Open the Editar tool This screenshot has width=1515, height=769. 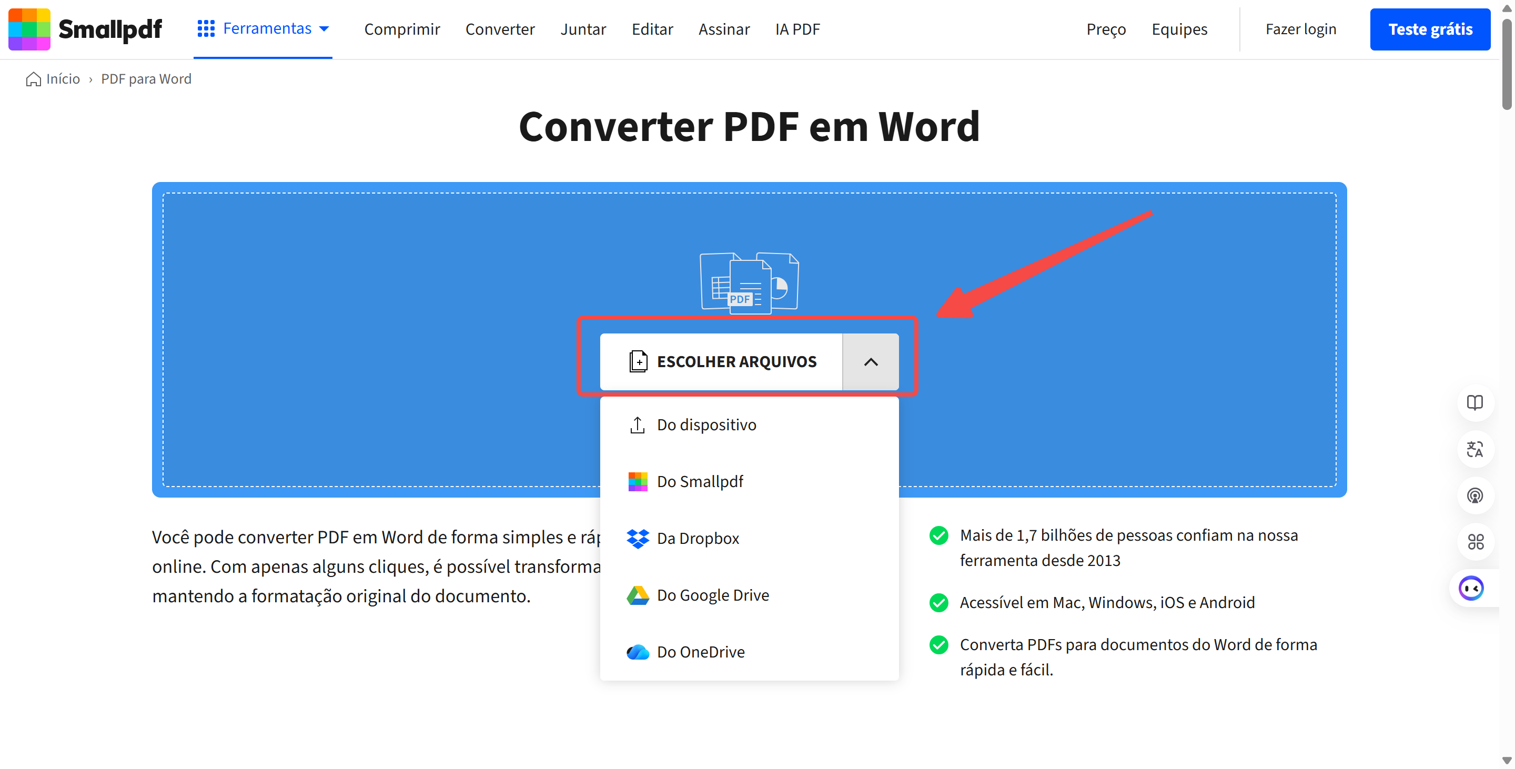[x=652, y=29]
